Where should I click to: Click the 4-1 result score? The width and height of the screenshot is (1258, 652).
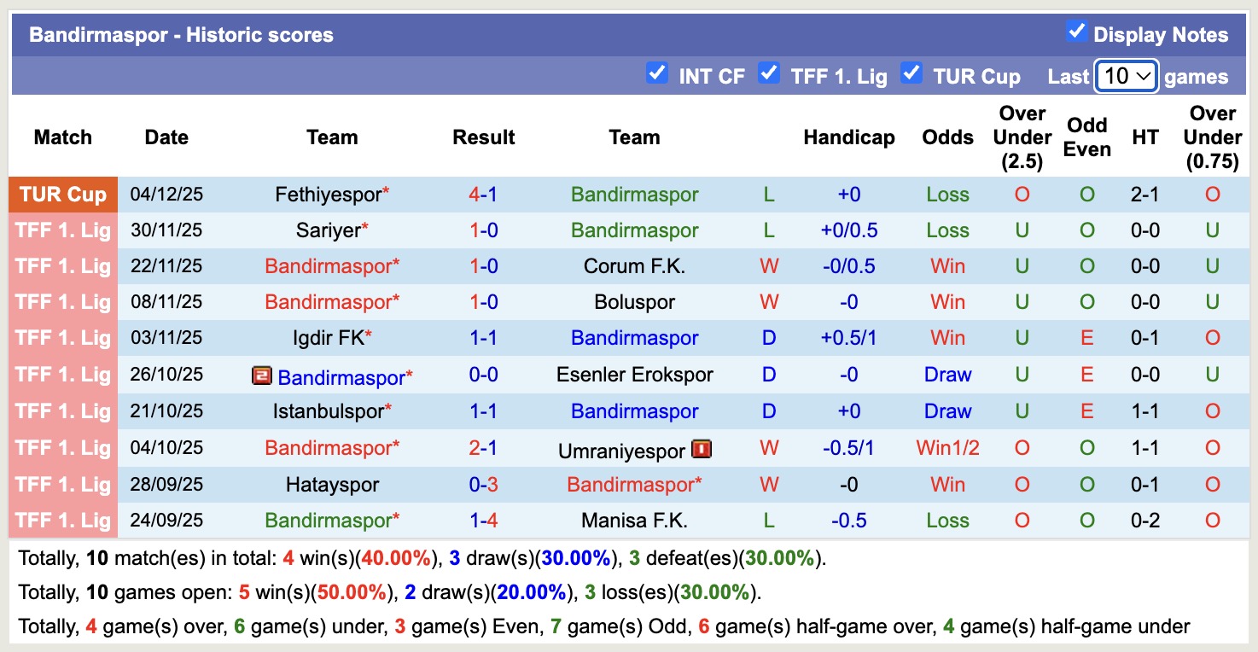(483, 195)
